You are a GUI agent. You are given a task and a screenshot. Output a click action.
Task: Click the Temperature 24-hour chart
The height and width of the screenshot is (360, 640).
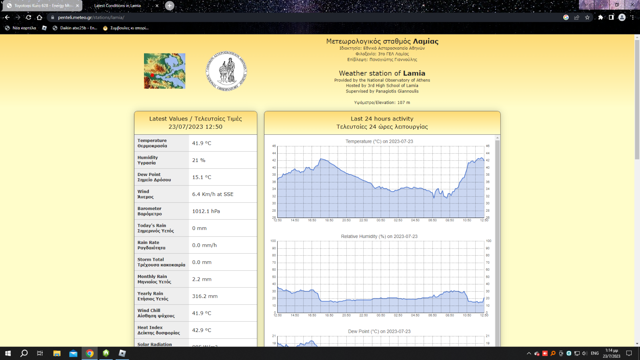click(381, 182)
